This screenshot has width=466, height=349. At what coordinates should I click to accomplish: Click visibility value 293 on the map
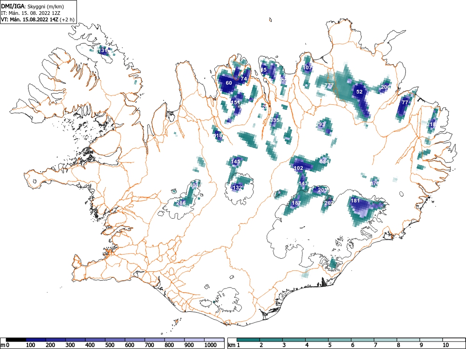[321, 124]
